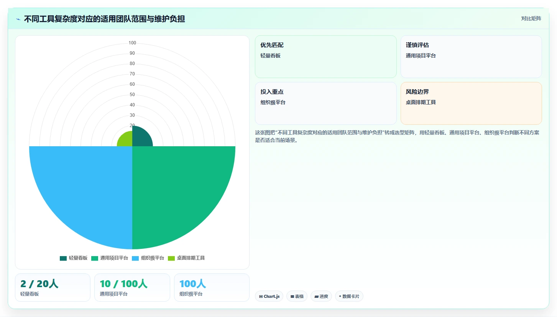The width and height of the screenshot is (557, 317).
Task: Toggle the 通用项目平台 legend swatch
Action: click(95, 258)
